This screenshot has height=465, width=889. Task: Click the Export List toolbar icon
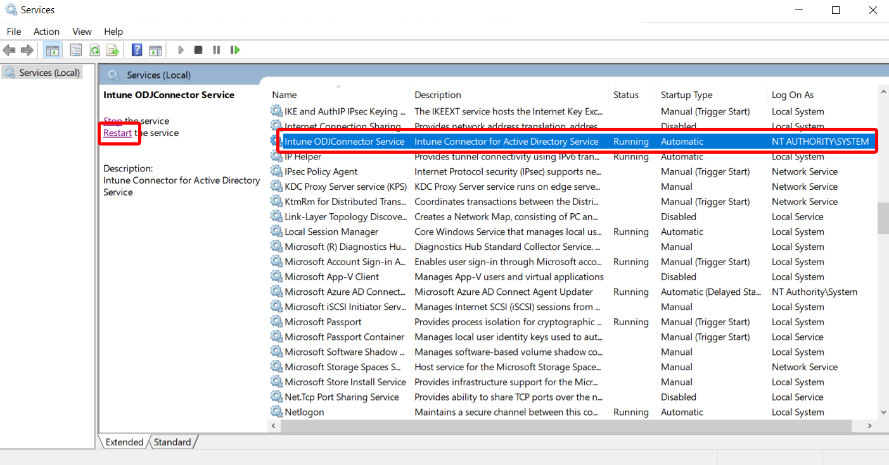click(x=113, y=50)
